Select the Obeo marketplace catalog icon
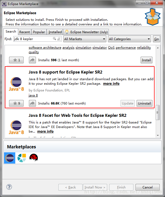The height and width of the screenshot is (197, 165). (22, 158)
